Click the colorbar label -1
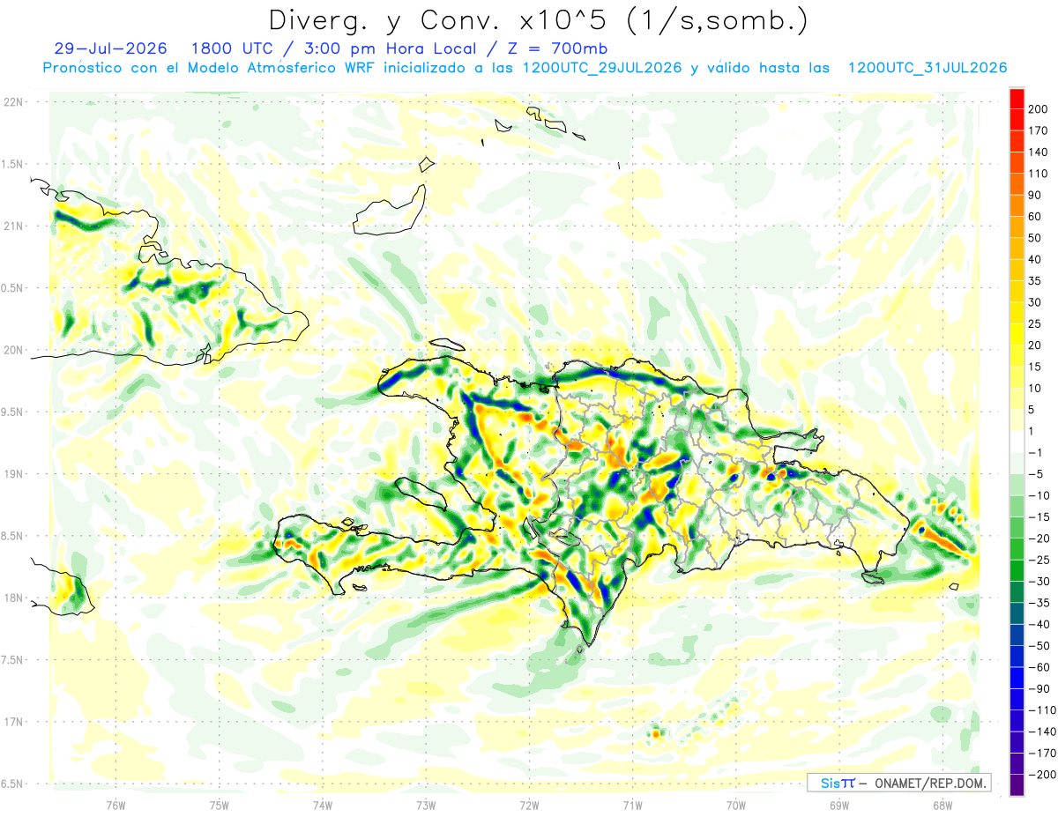 [x=1035, y=452]
